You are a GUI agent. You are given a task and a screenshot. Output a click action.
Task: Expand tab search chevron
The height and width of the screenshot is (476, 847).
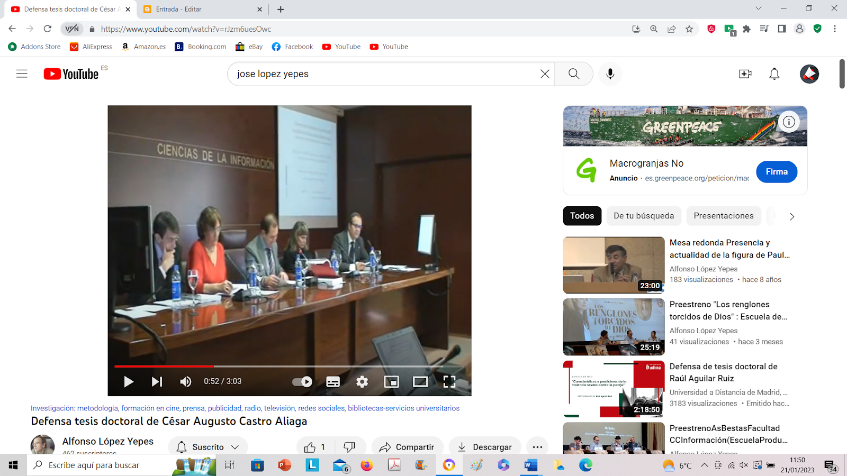(x=759, y=8)
